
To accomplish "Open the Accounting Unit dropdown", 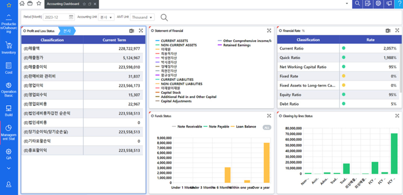I will click(106, 17).
